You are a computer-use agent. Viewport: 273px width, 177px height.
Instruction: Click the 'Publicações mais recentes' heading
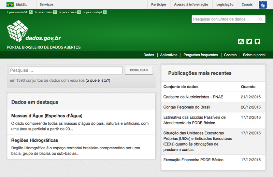(x=200, y=73)
